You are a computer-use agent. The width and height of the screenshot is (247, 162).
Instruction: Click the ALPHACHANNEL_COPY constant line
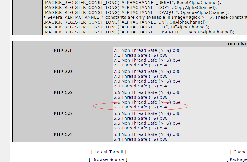130,7
